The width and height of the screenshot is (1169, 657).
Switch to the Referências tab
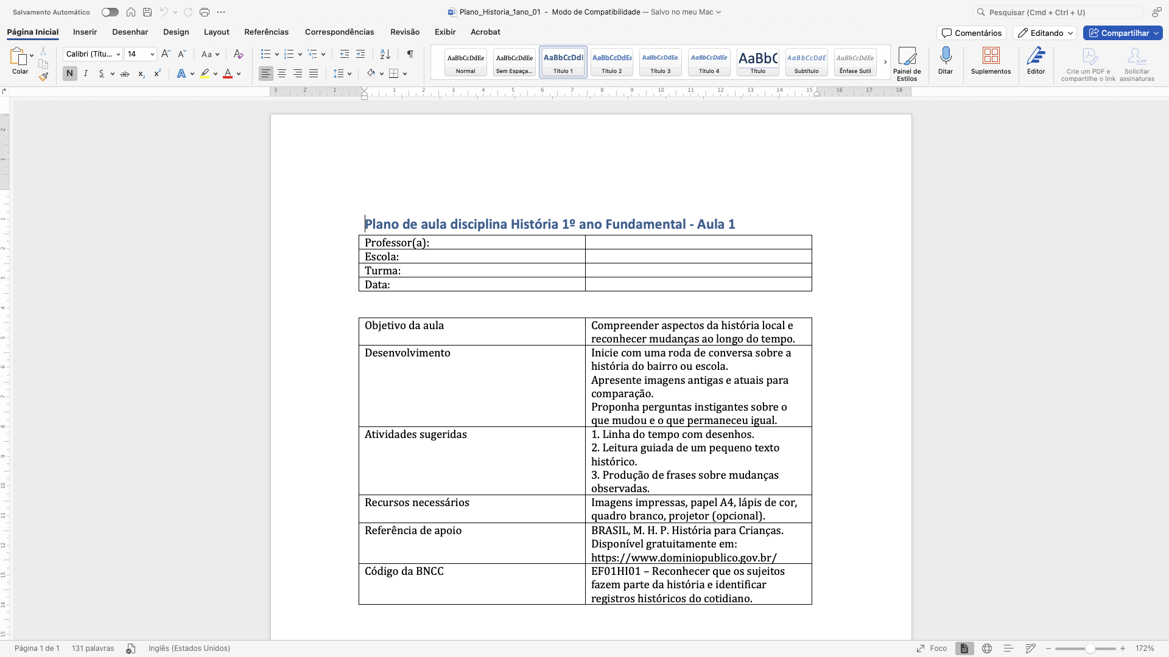266,32
